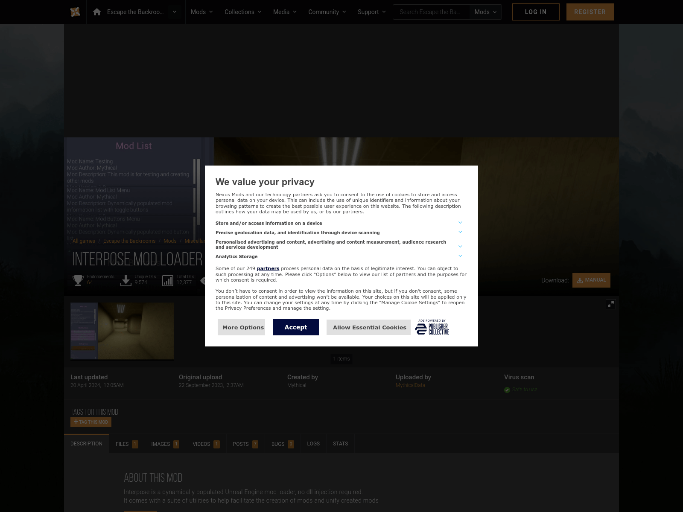
Task: Accept cookies in the privacy dialog
Action: pyautogui.click(x=296, y=327)
